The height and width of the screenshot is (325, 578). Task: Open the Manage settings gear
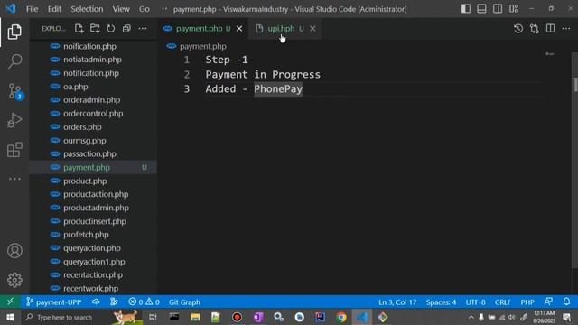(x=14, y=280)
